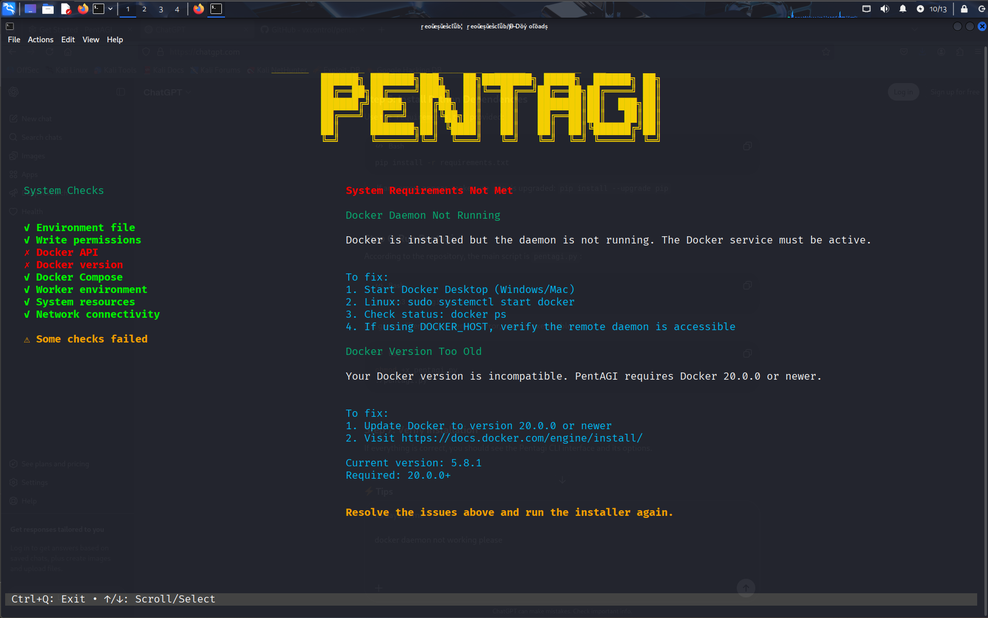Lock the screen via the padlock icon
988x618 pixels.
point(964,9)
